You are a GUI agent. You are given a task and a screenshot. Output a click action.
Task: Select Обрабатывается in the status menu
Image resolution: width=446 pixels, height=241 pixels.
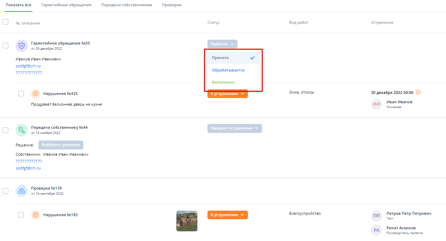228,70
